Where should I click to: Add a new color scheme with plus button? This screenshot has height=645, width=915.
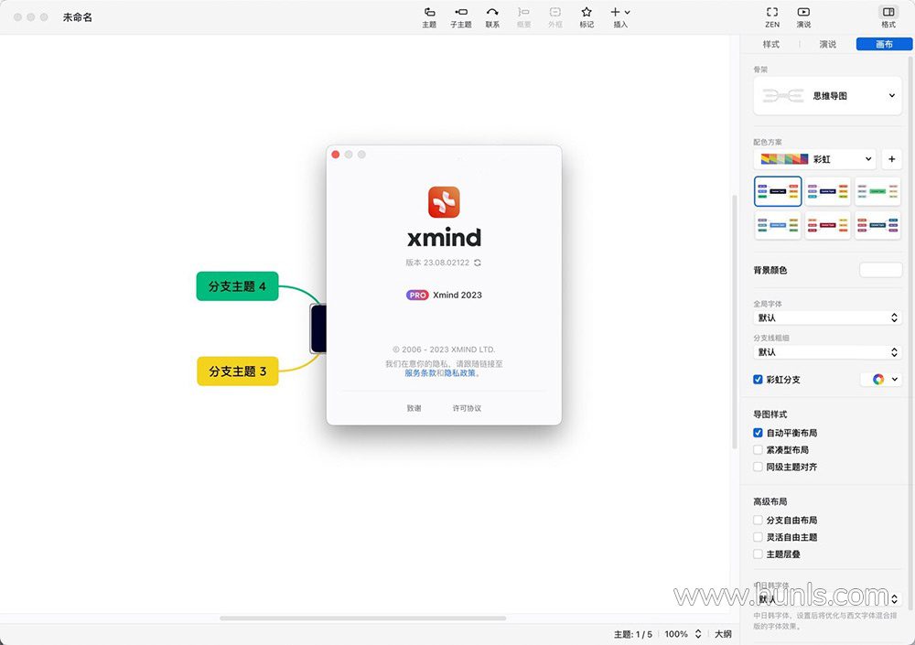891,159
